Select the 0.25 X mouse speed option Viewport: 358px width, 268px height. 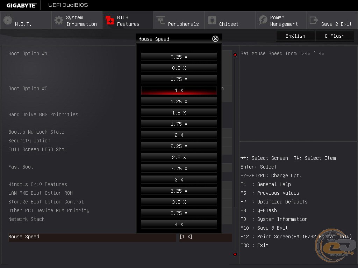[179, 57]
